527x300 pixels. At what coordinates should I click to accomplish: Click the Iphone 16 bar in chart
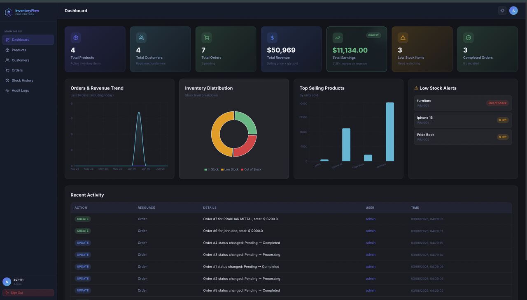[x=346, y=145]
